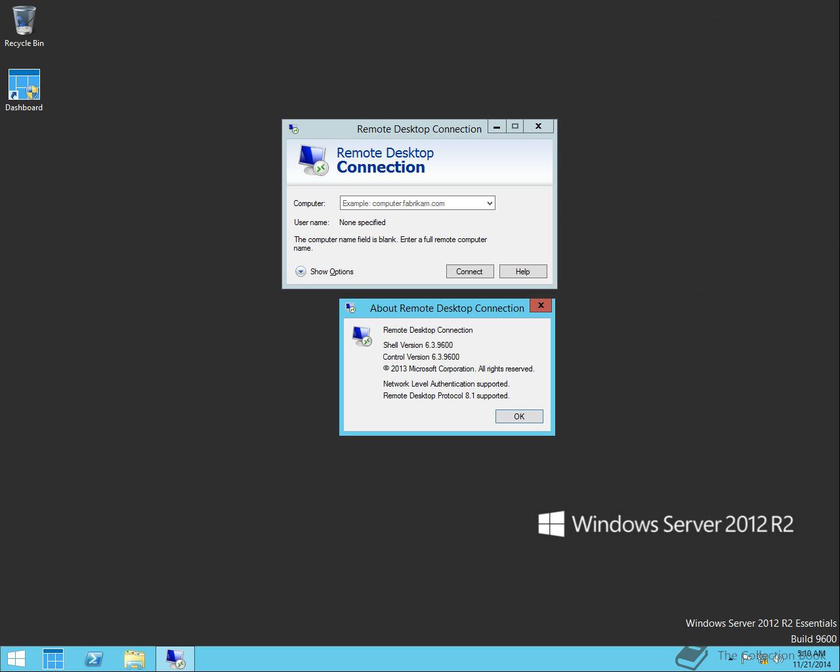Click the Show Options label
The height and width of the screenshot is (672, 840).
point(332,272)
